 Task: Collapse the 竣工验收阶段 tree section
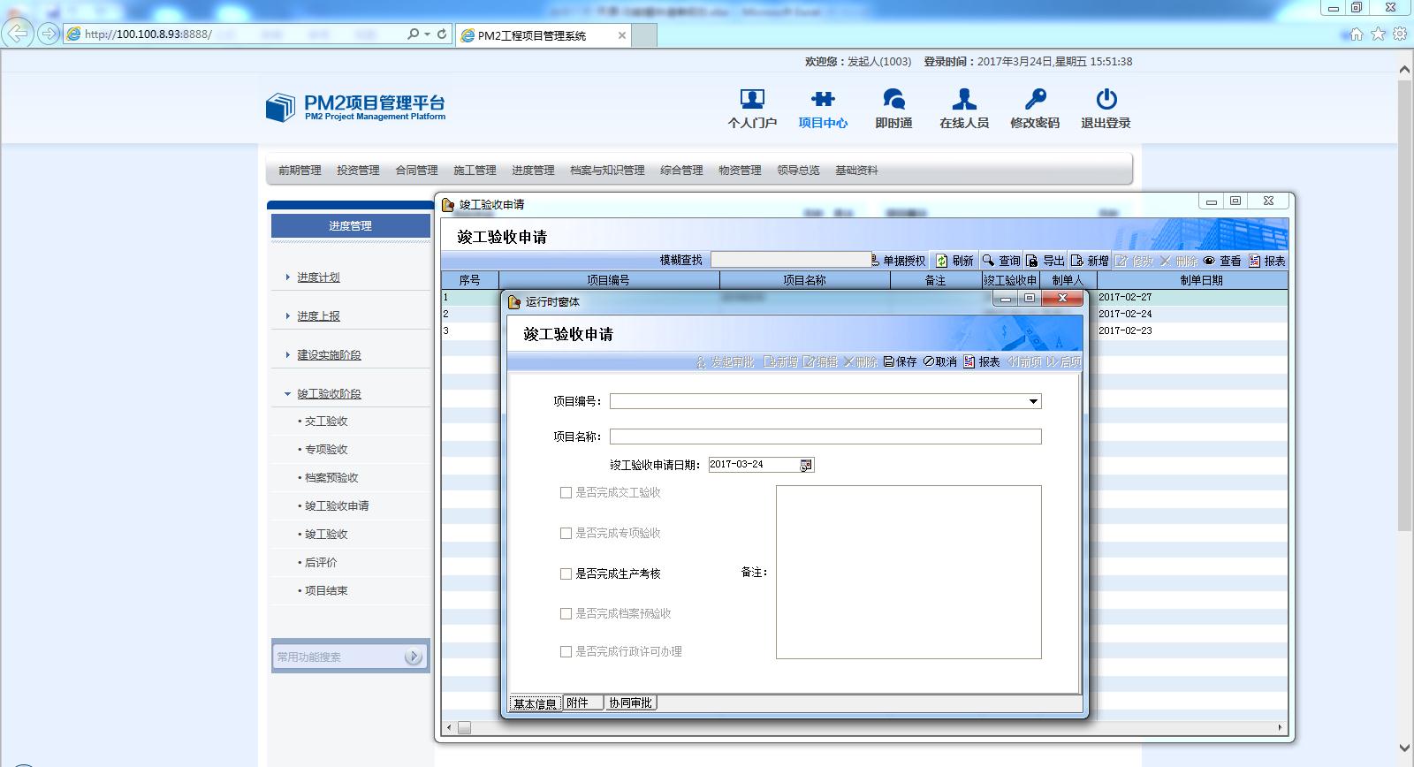pos(287,394)
